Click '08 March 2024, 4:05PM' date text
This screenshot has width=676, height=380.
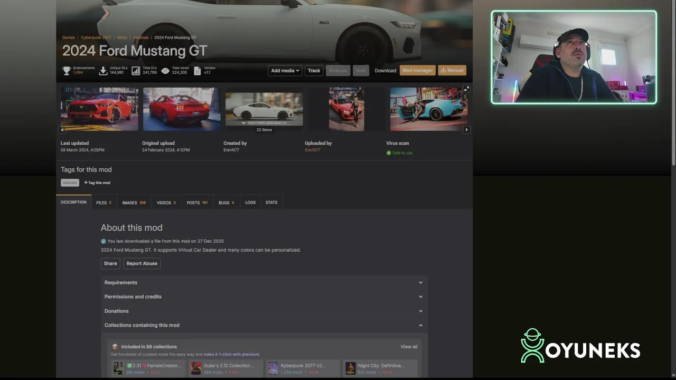pyautogui.click(x=82, y=150)
